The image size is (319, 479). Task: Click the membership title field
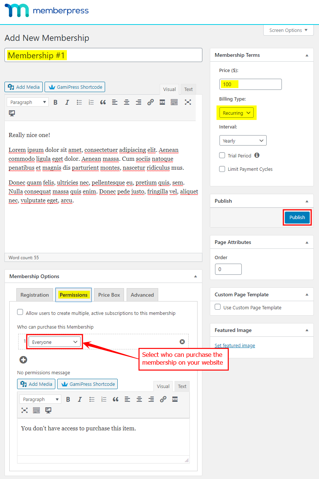coord(103,55)
